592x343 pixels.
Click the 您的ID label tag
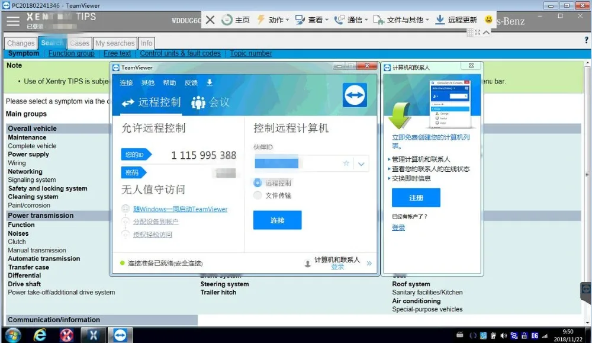coord(136,155)
